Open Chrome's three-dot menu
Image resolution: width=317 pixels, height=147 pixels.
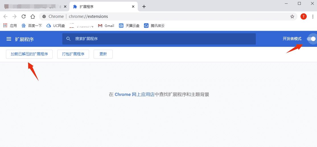(x=313, y=16)
